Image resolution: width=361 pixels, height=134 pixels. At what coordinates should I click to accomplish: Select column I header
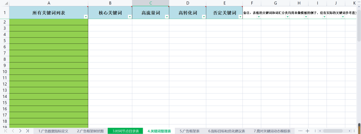click(318, 3)
